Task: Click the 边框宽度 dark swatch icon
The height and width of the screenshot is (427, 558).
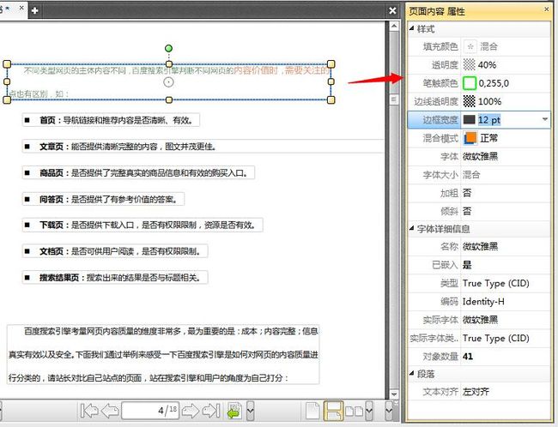Action: pos(469,120)
